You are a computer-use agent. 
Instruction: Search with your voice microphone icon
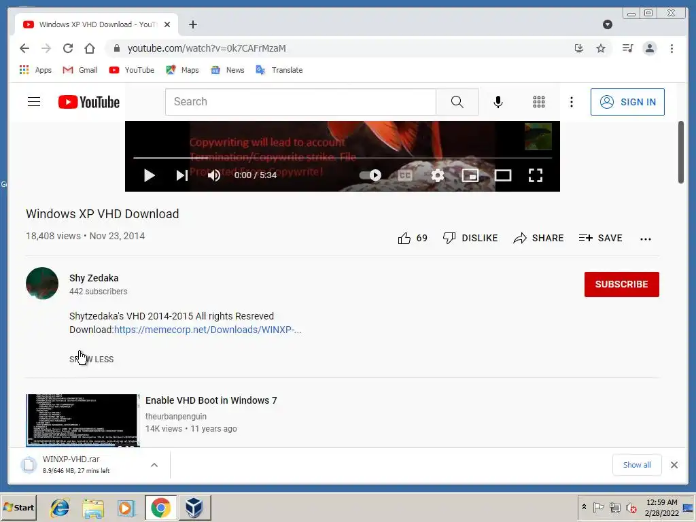[x=498, y=102]
